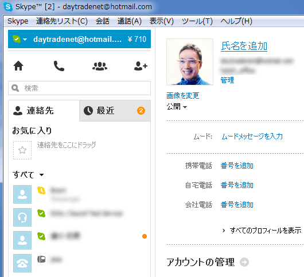The height and width of the screenshot is (277, 304).
Task: Click the orange unread dot on the third contact
Action: tap(145, 236)
